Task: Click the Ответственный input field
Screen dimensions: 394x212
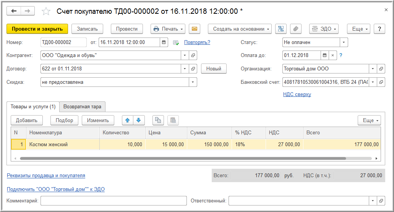Action: click(x=299, y=201)
